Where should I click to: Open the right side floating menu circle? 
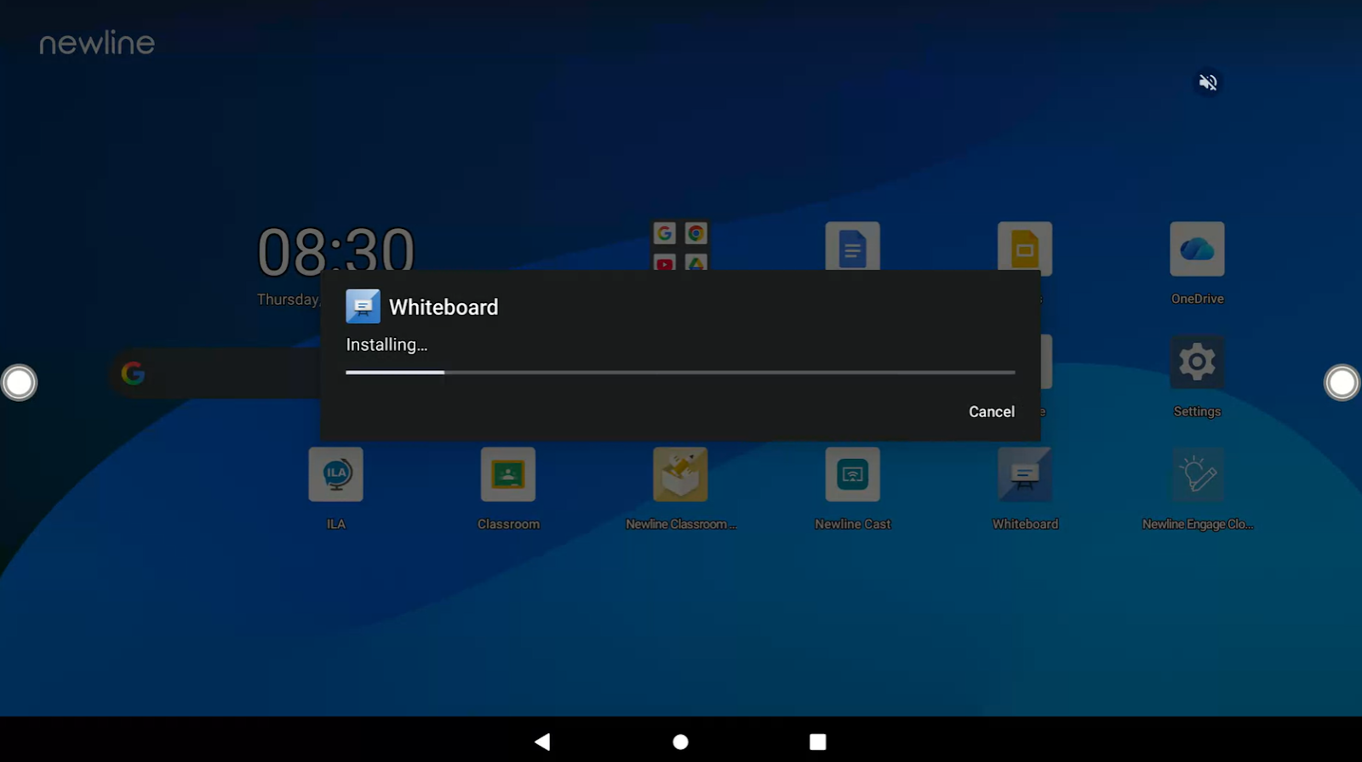(x=1342, y=382)
